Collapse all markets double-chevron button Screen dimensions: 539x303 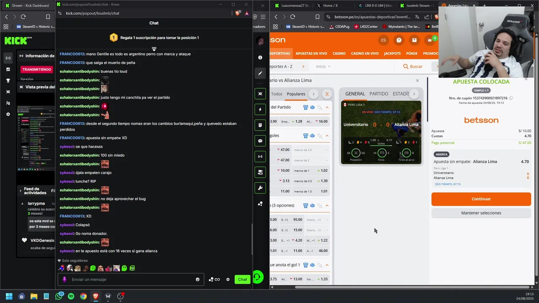(327, 94)
